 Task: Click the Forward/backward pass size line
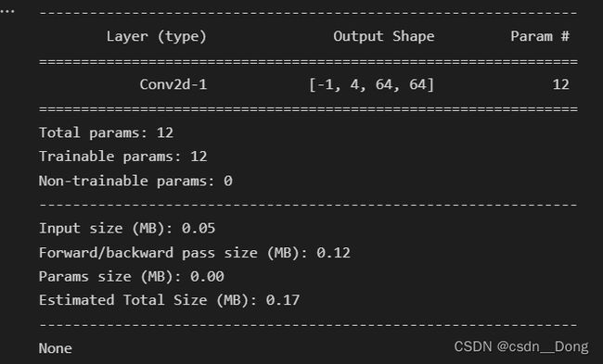point(195,253)
